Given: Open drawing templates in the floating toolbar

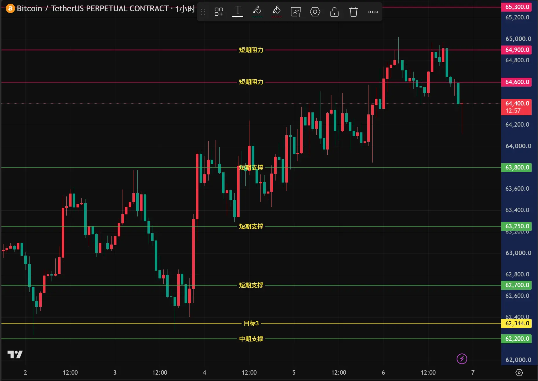Looking at the screenshot, I should click(x=219, y=12).
